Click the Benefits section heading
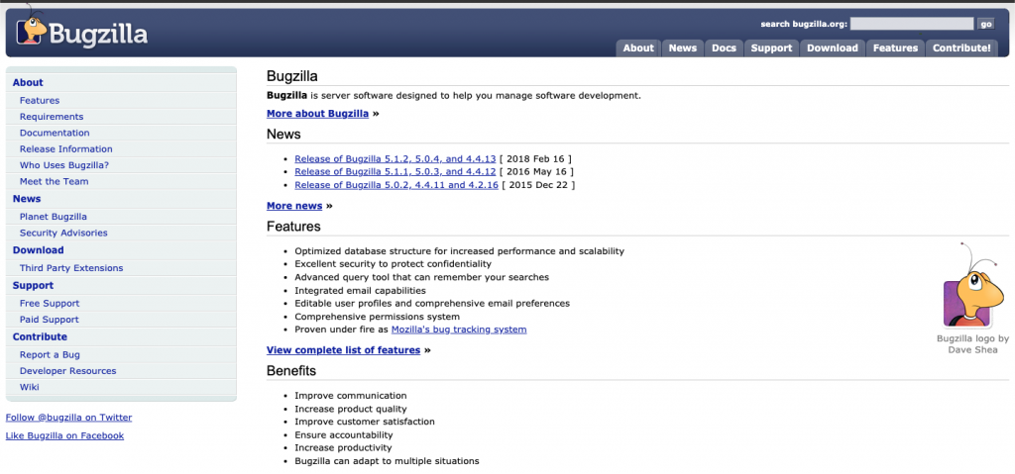Image resolution: width=1015 pixels, height=474 pixels. click(x=291, y=371)
